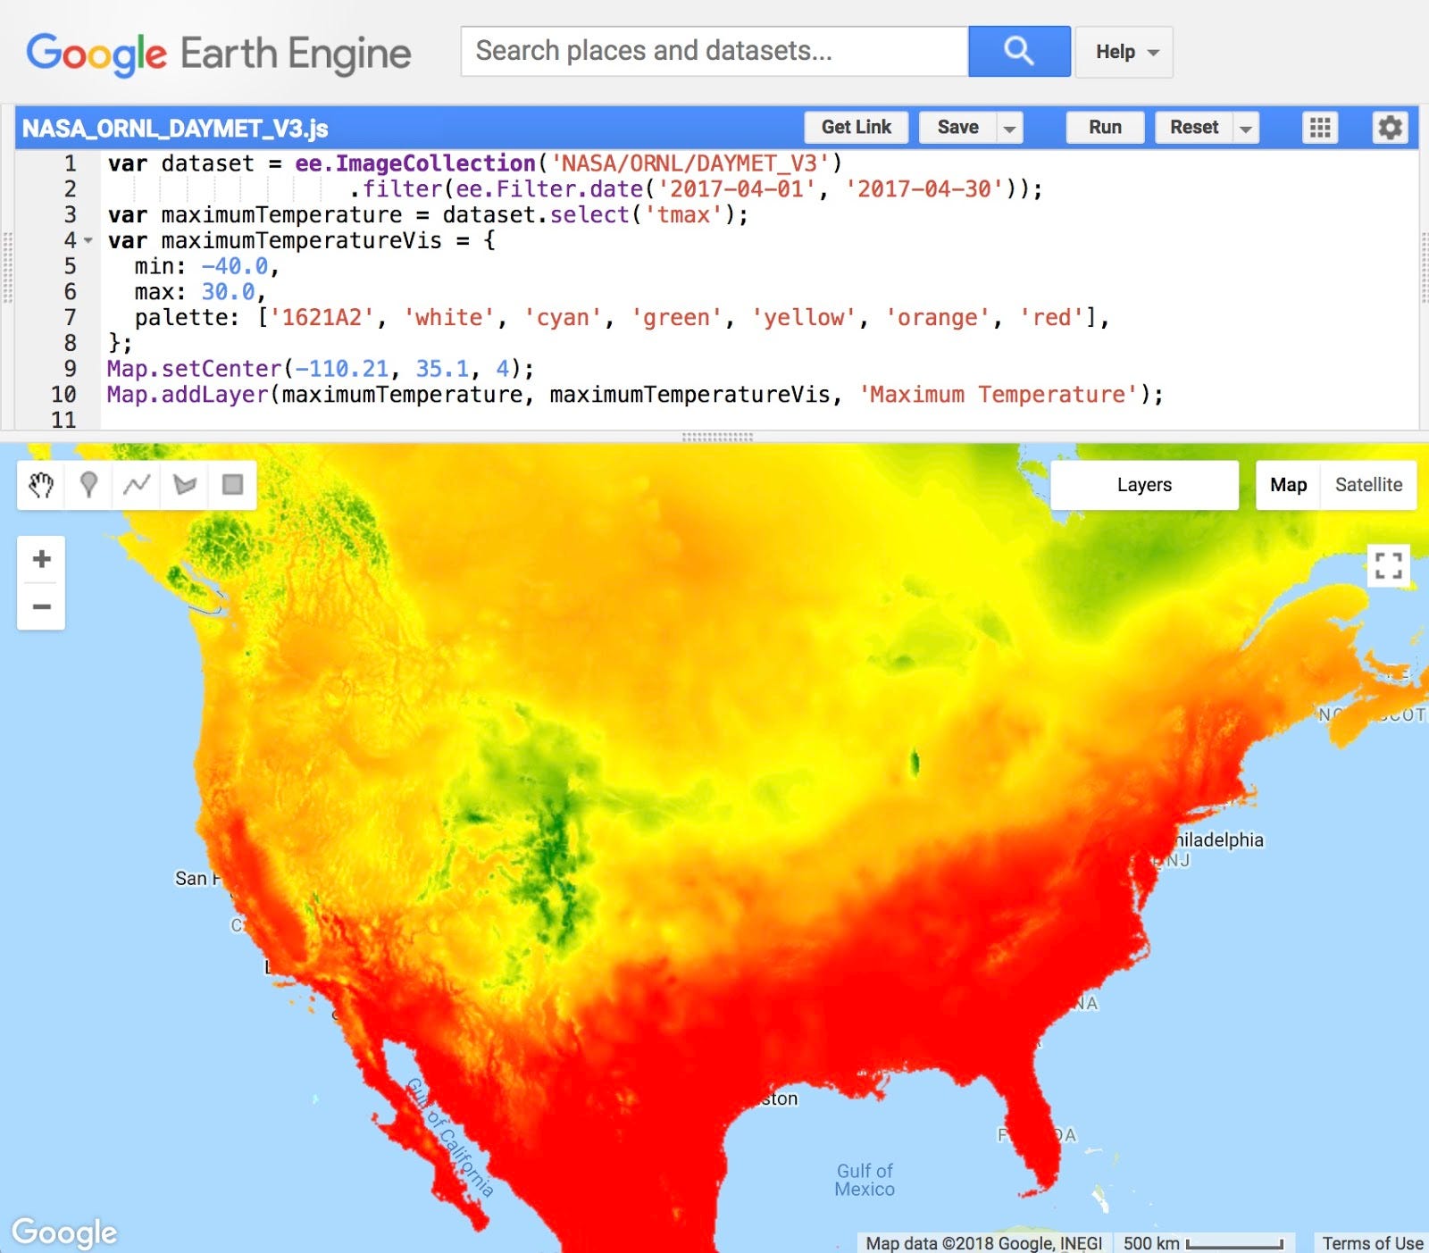The image size is (1429, 1253).
Task: Click the 'white' palette value
Action: click(448, 318)
